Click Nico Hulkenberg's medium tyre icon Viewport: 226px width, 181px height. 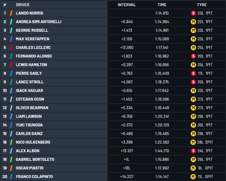point(192,142)
